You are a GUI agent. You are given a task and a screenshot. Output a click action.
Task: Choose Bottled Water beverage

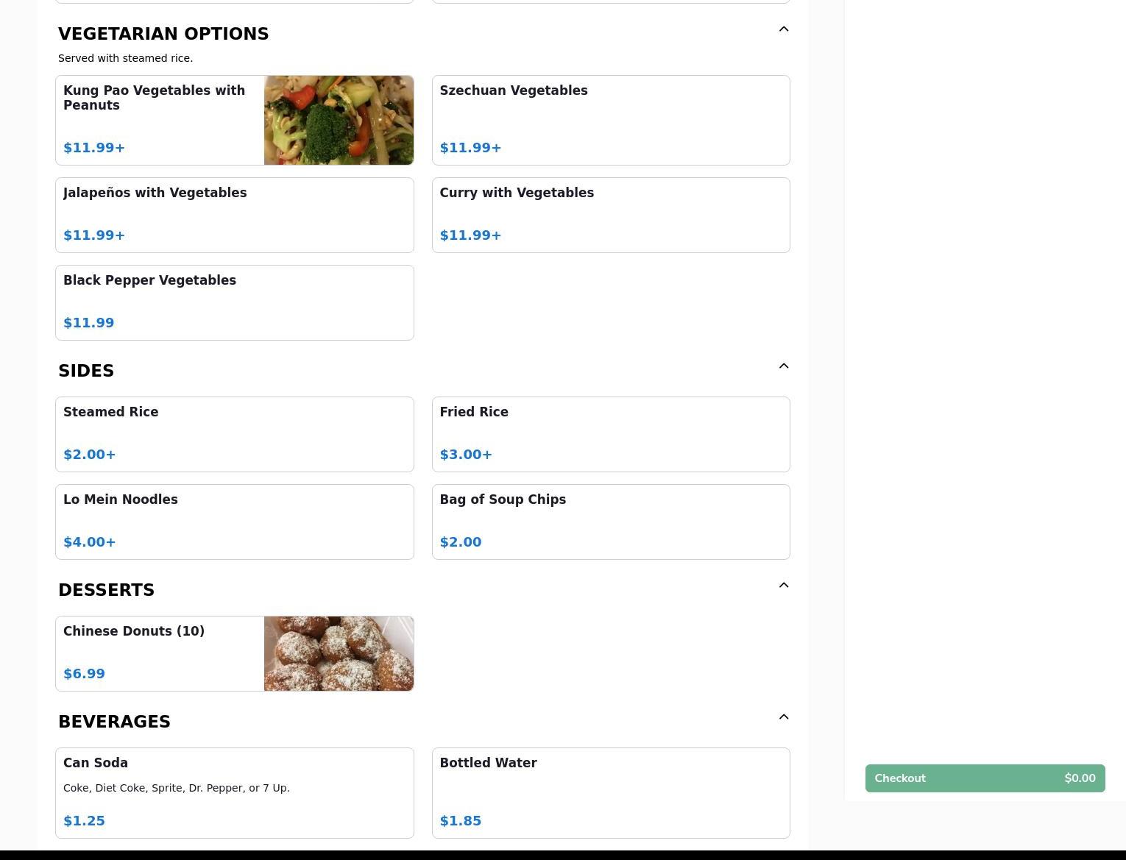pyautogui.click(x=611, y=793)
